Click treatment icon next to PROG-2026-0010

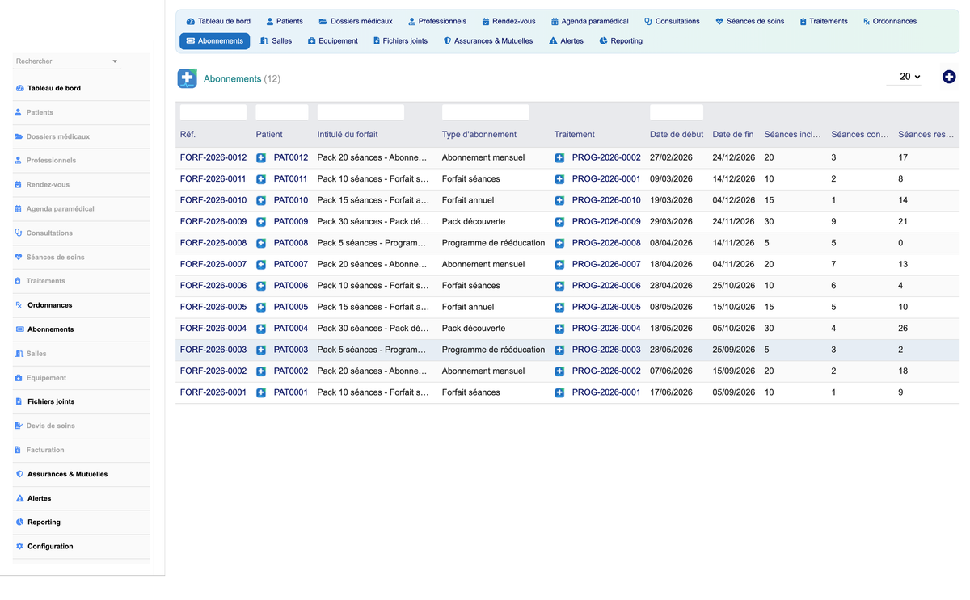(559, 200)
